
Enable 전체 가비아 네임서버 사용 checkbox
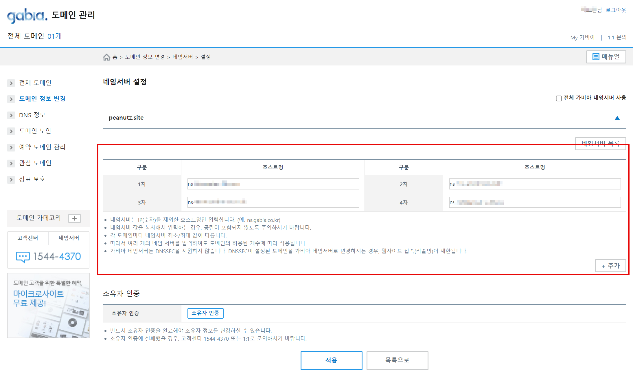(559, 98)
